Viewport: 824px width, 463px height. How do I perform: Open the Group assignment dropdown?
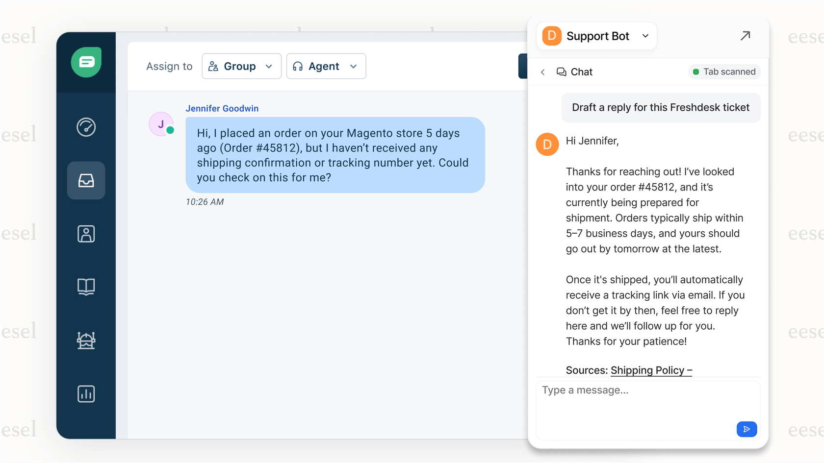click(x=241, y=66)
